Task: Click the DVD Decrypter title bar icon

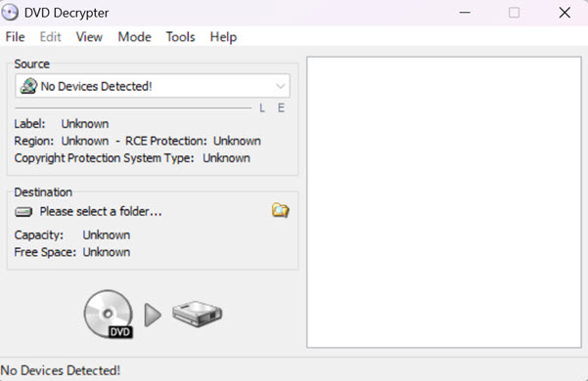Action: pos(10,13)
